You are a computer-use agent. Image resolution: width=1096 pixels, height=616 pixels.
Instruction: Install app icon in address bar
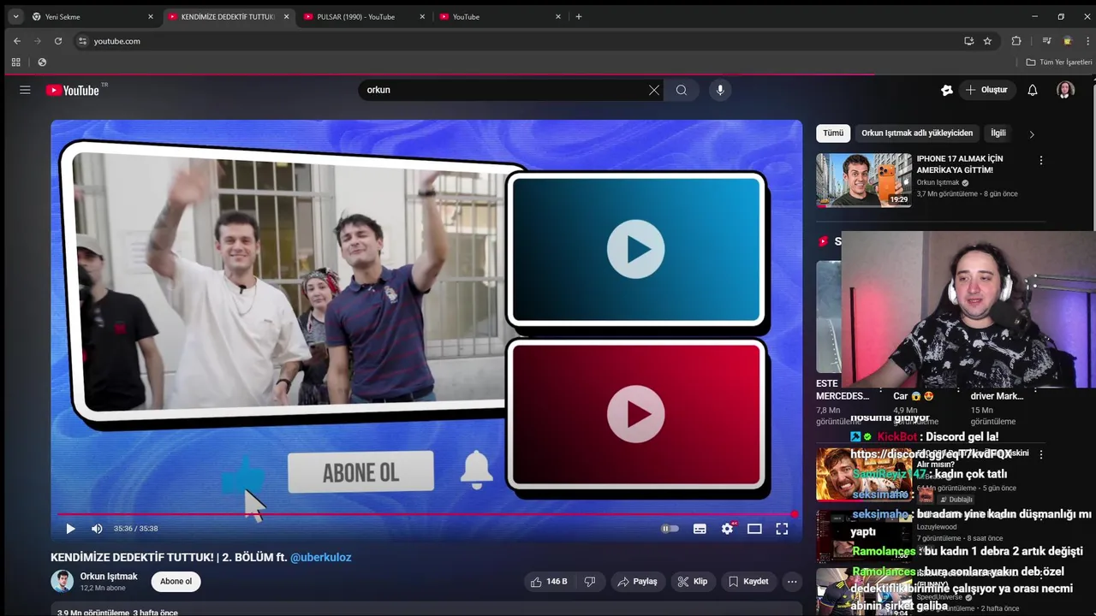(x=968, y=41)
